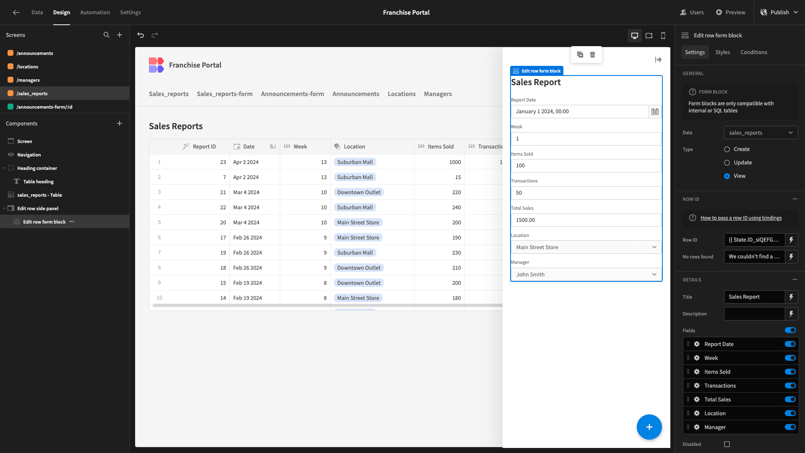
Task: Open the Conditions tab
Action: pos(753,52)
